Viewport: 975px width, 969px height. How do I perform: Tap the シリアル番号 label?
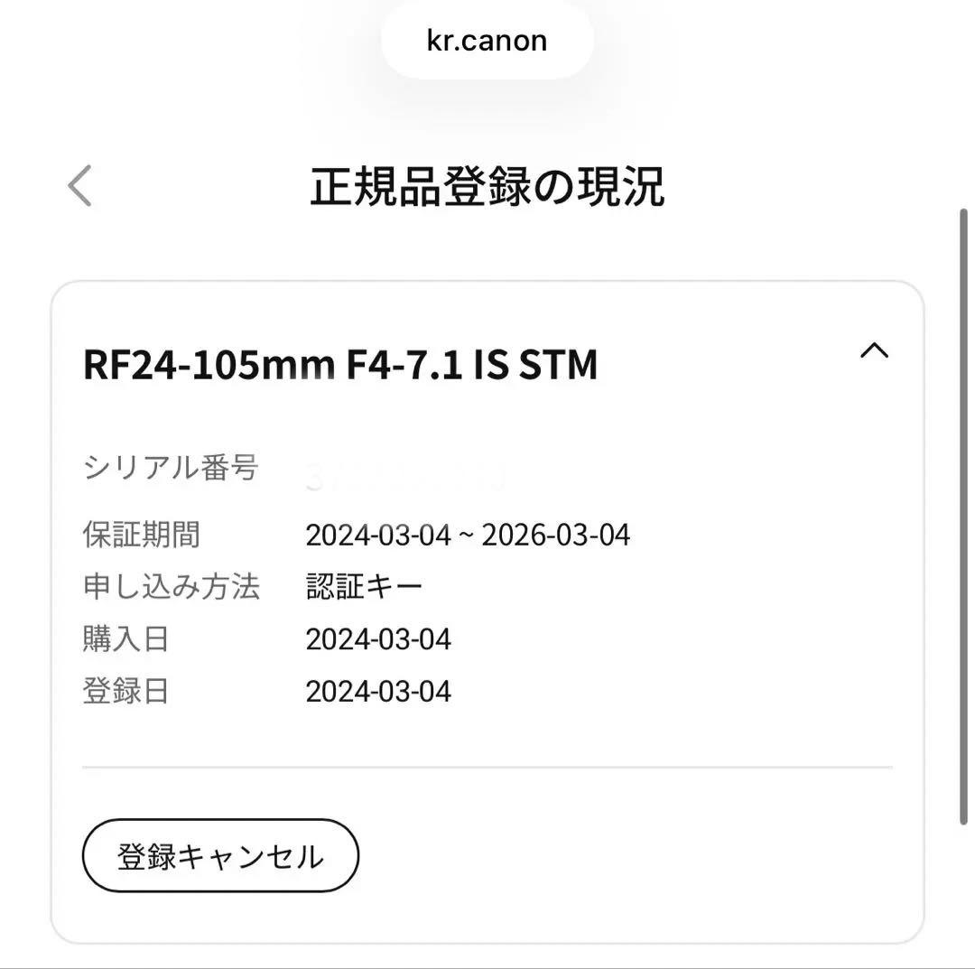[x=168, y=468]
